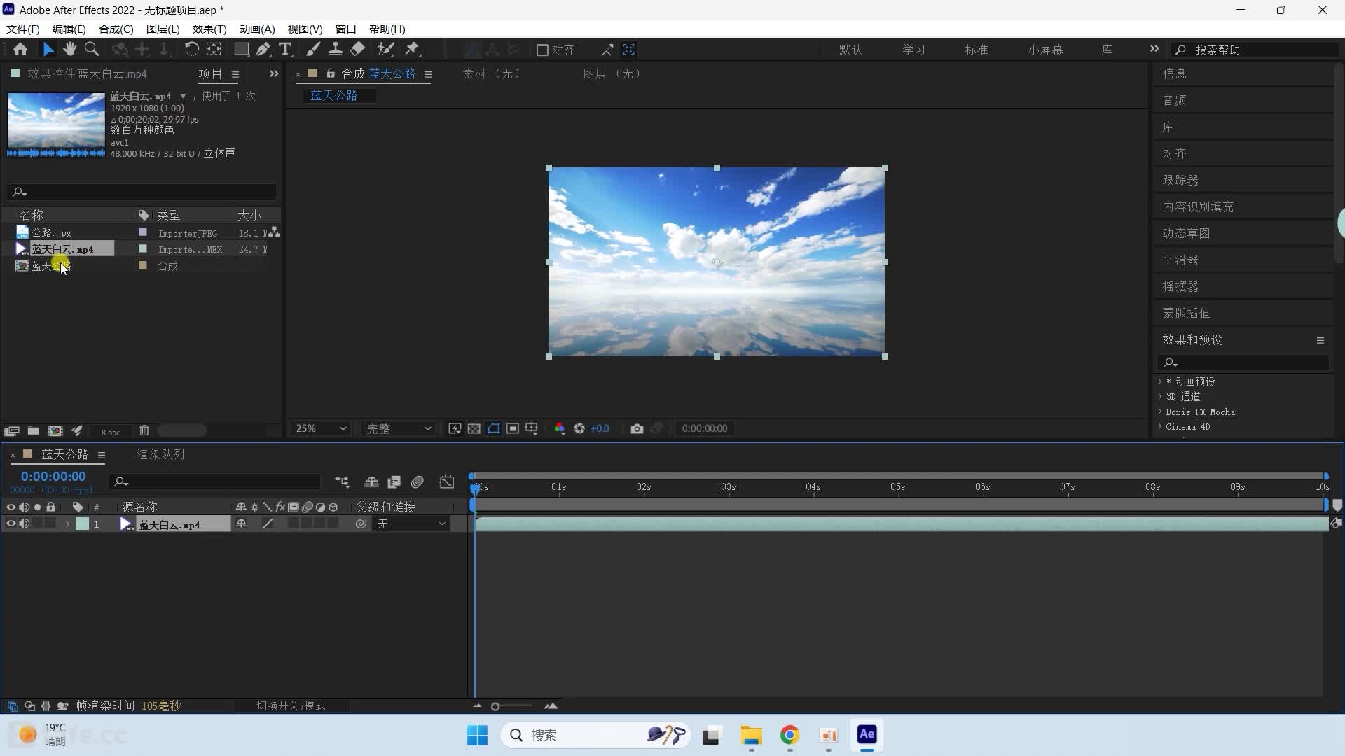Show more workspaces via double-arrow overflow
The height and width of the screenshot is (756, 1345).
point(1154,49)
